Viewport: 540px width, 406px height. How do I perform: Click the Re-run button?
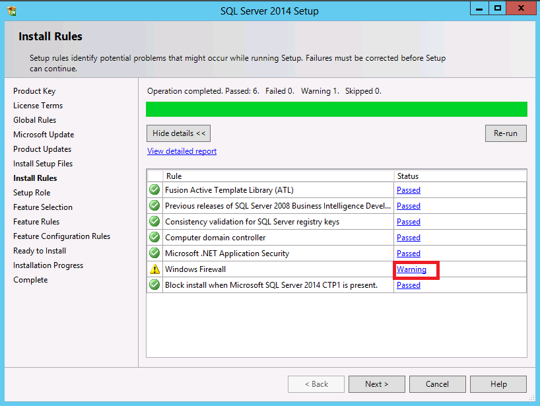point(506,133)
